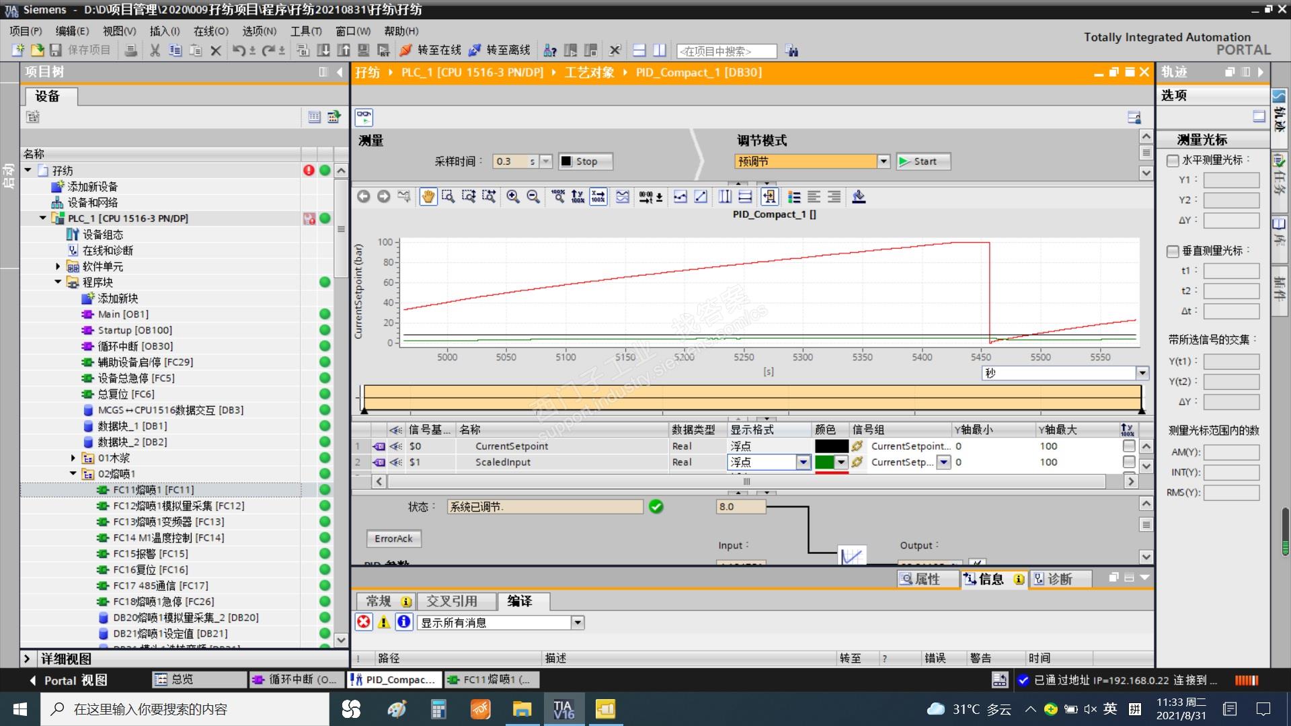The width and height of the screenshot is (1291, 726).
Task: Select the hand pan tool in chart toolbar
Action: tap(428, 196)
